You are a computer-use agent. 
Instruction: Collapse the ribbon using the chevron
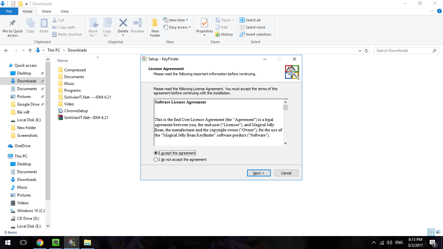coord(432,11)
